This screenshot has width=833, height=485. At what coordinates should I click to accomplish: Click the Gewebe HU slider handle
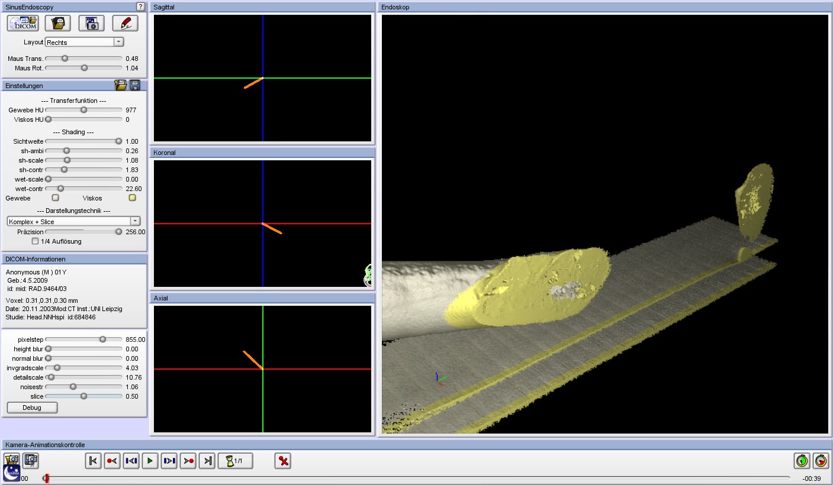pyautogui.click(x=83, y=110)
